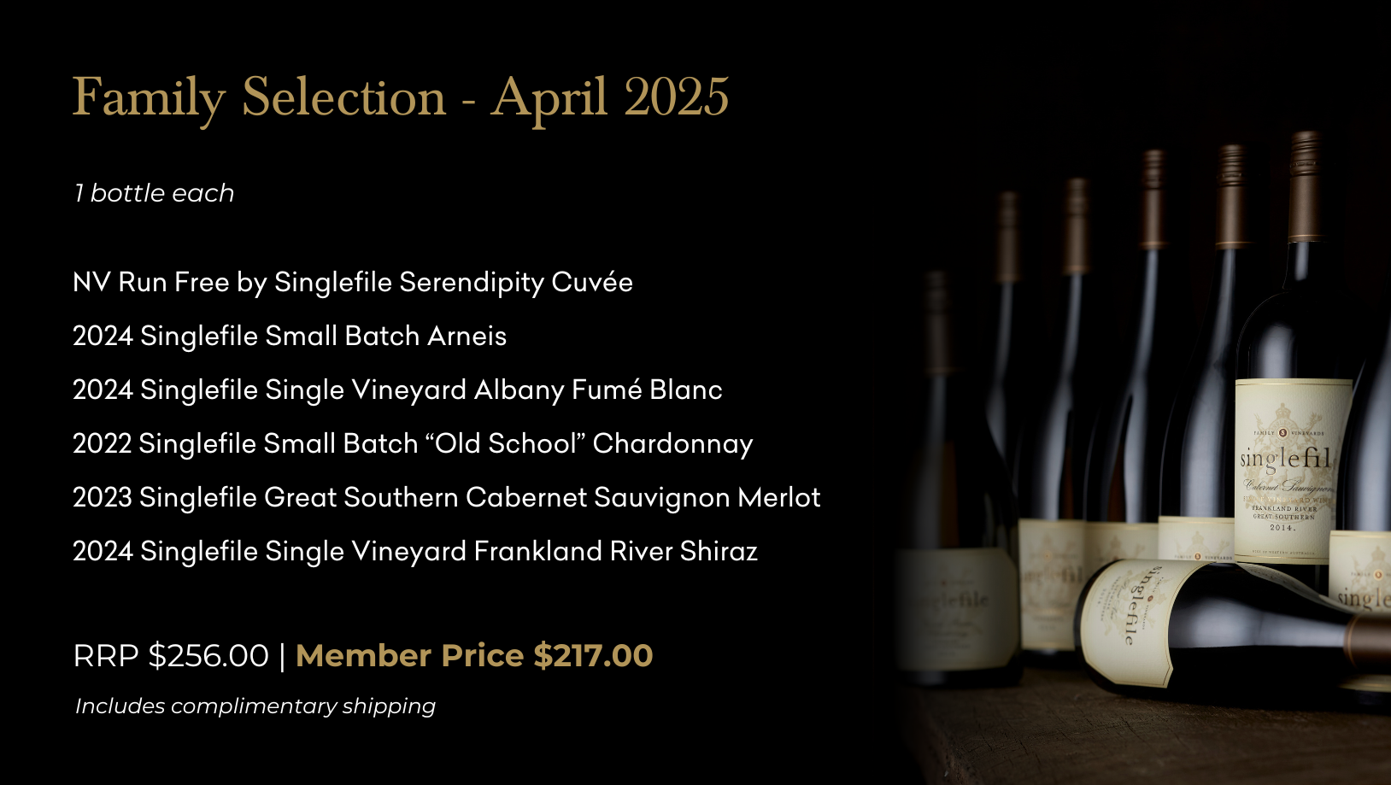Select the '1 bottle each' text
1391x785 pixels.
[154, 193]
